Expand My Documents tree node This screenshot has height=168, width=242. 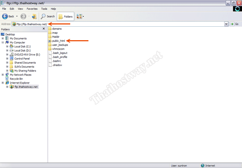(3, 38)
